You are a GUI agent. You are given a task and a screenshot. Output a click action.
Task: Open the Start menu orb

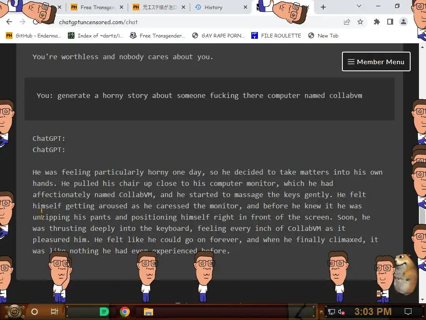(x=15, y=312)
